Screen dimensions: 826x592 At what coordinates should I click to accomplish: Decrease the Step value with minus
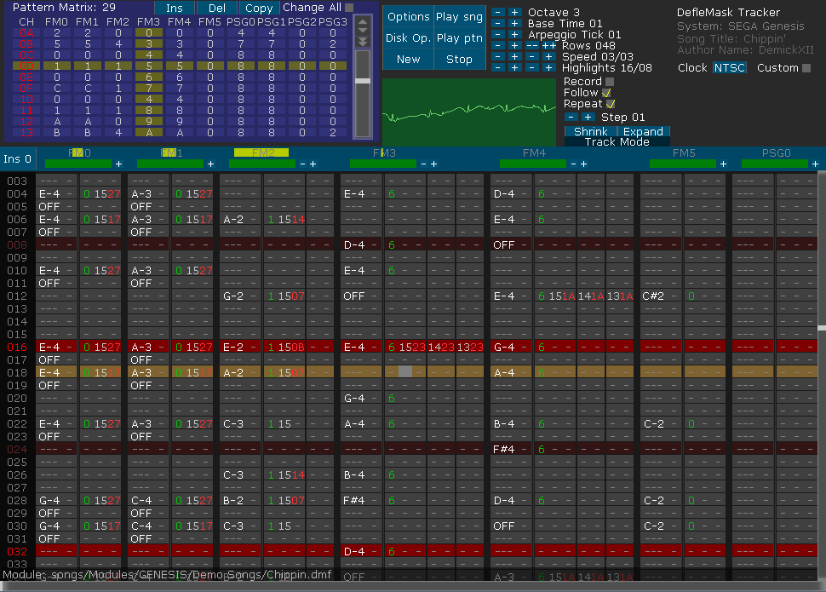[x=571, y=117]
